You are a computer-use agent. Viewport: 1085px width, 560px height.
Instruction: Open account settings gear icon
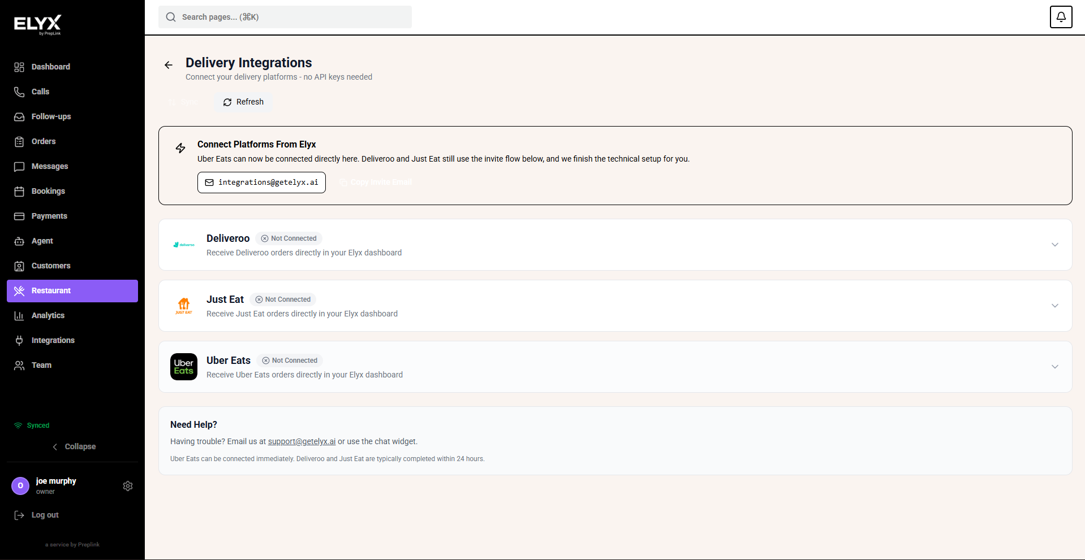click(x=128, y=486)
